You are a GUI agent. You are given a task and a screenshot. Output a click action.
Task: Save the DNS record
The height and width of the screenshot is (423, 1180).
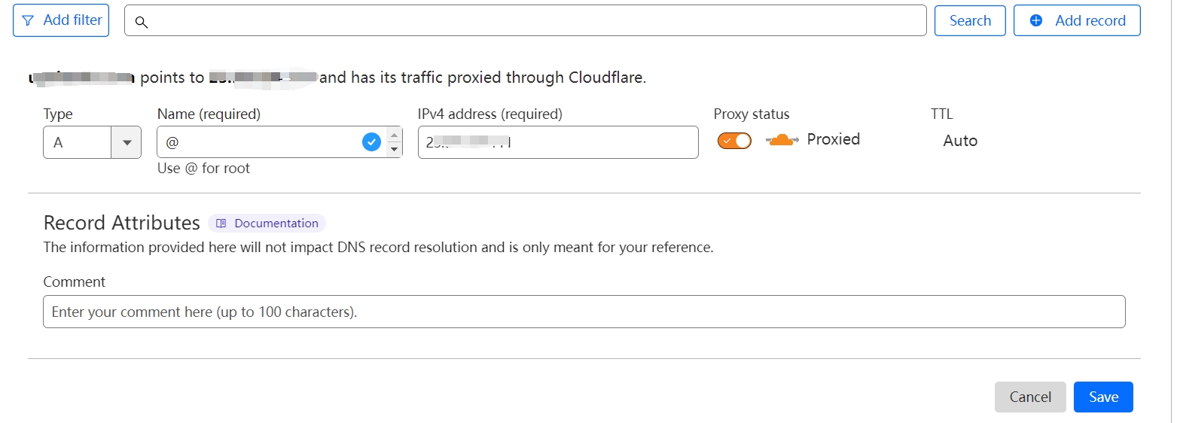click(1102, 397)
